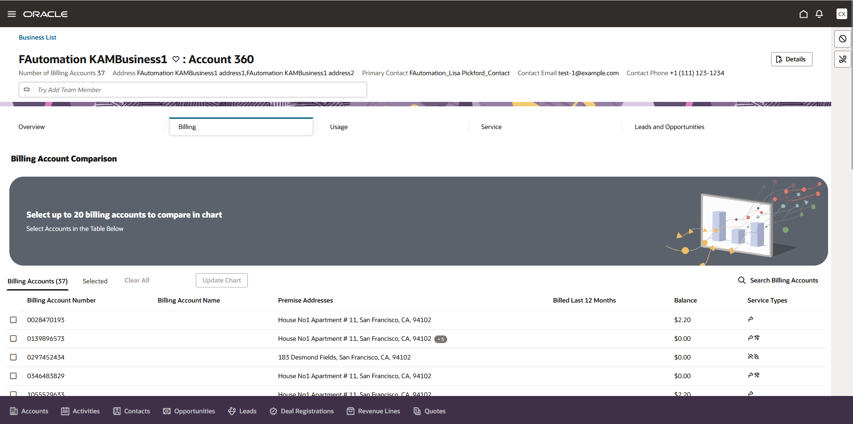The width and height of the screenshot is (853, 424).
Task: Click the Business List breadcrumb link
Action: (37, 37)
